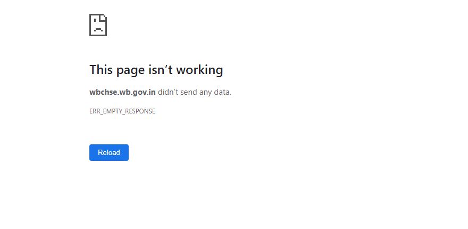Click the sad page error icon
Screen dimensions: 468x229
(98, 25)
